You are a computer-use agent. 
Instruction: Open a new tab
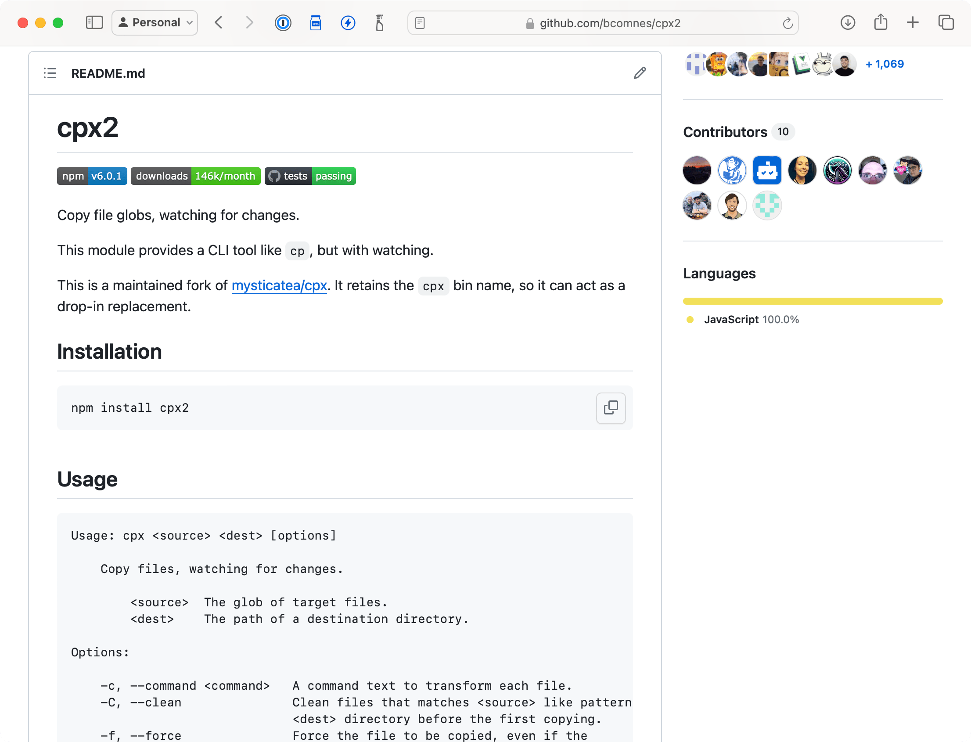913,22
